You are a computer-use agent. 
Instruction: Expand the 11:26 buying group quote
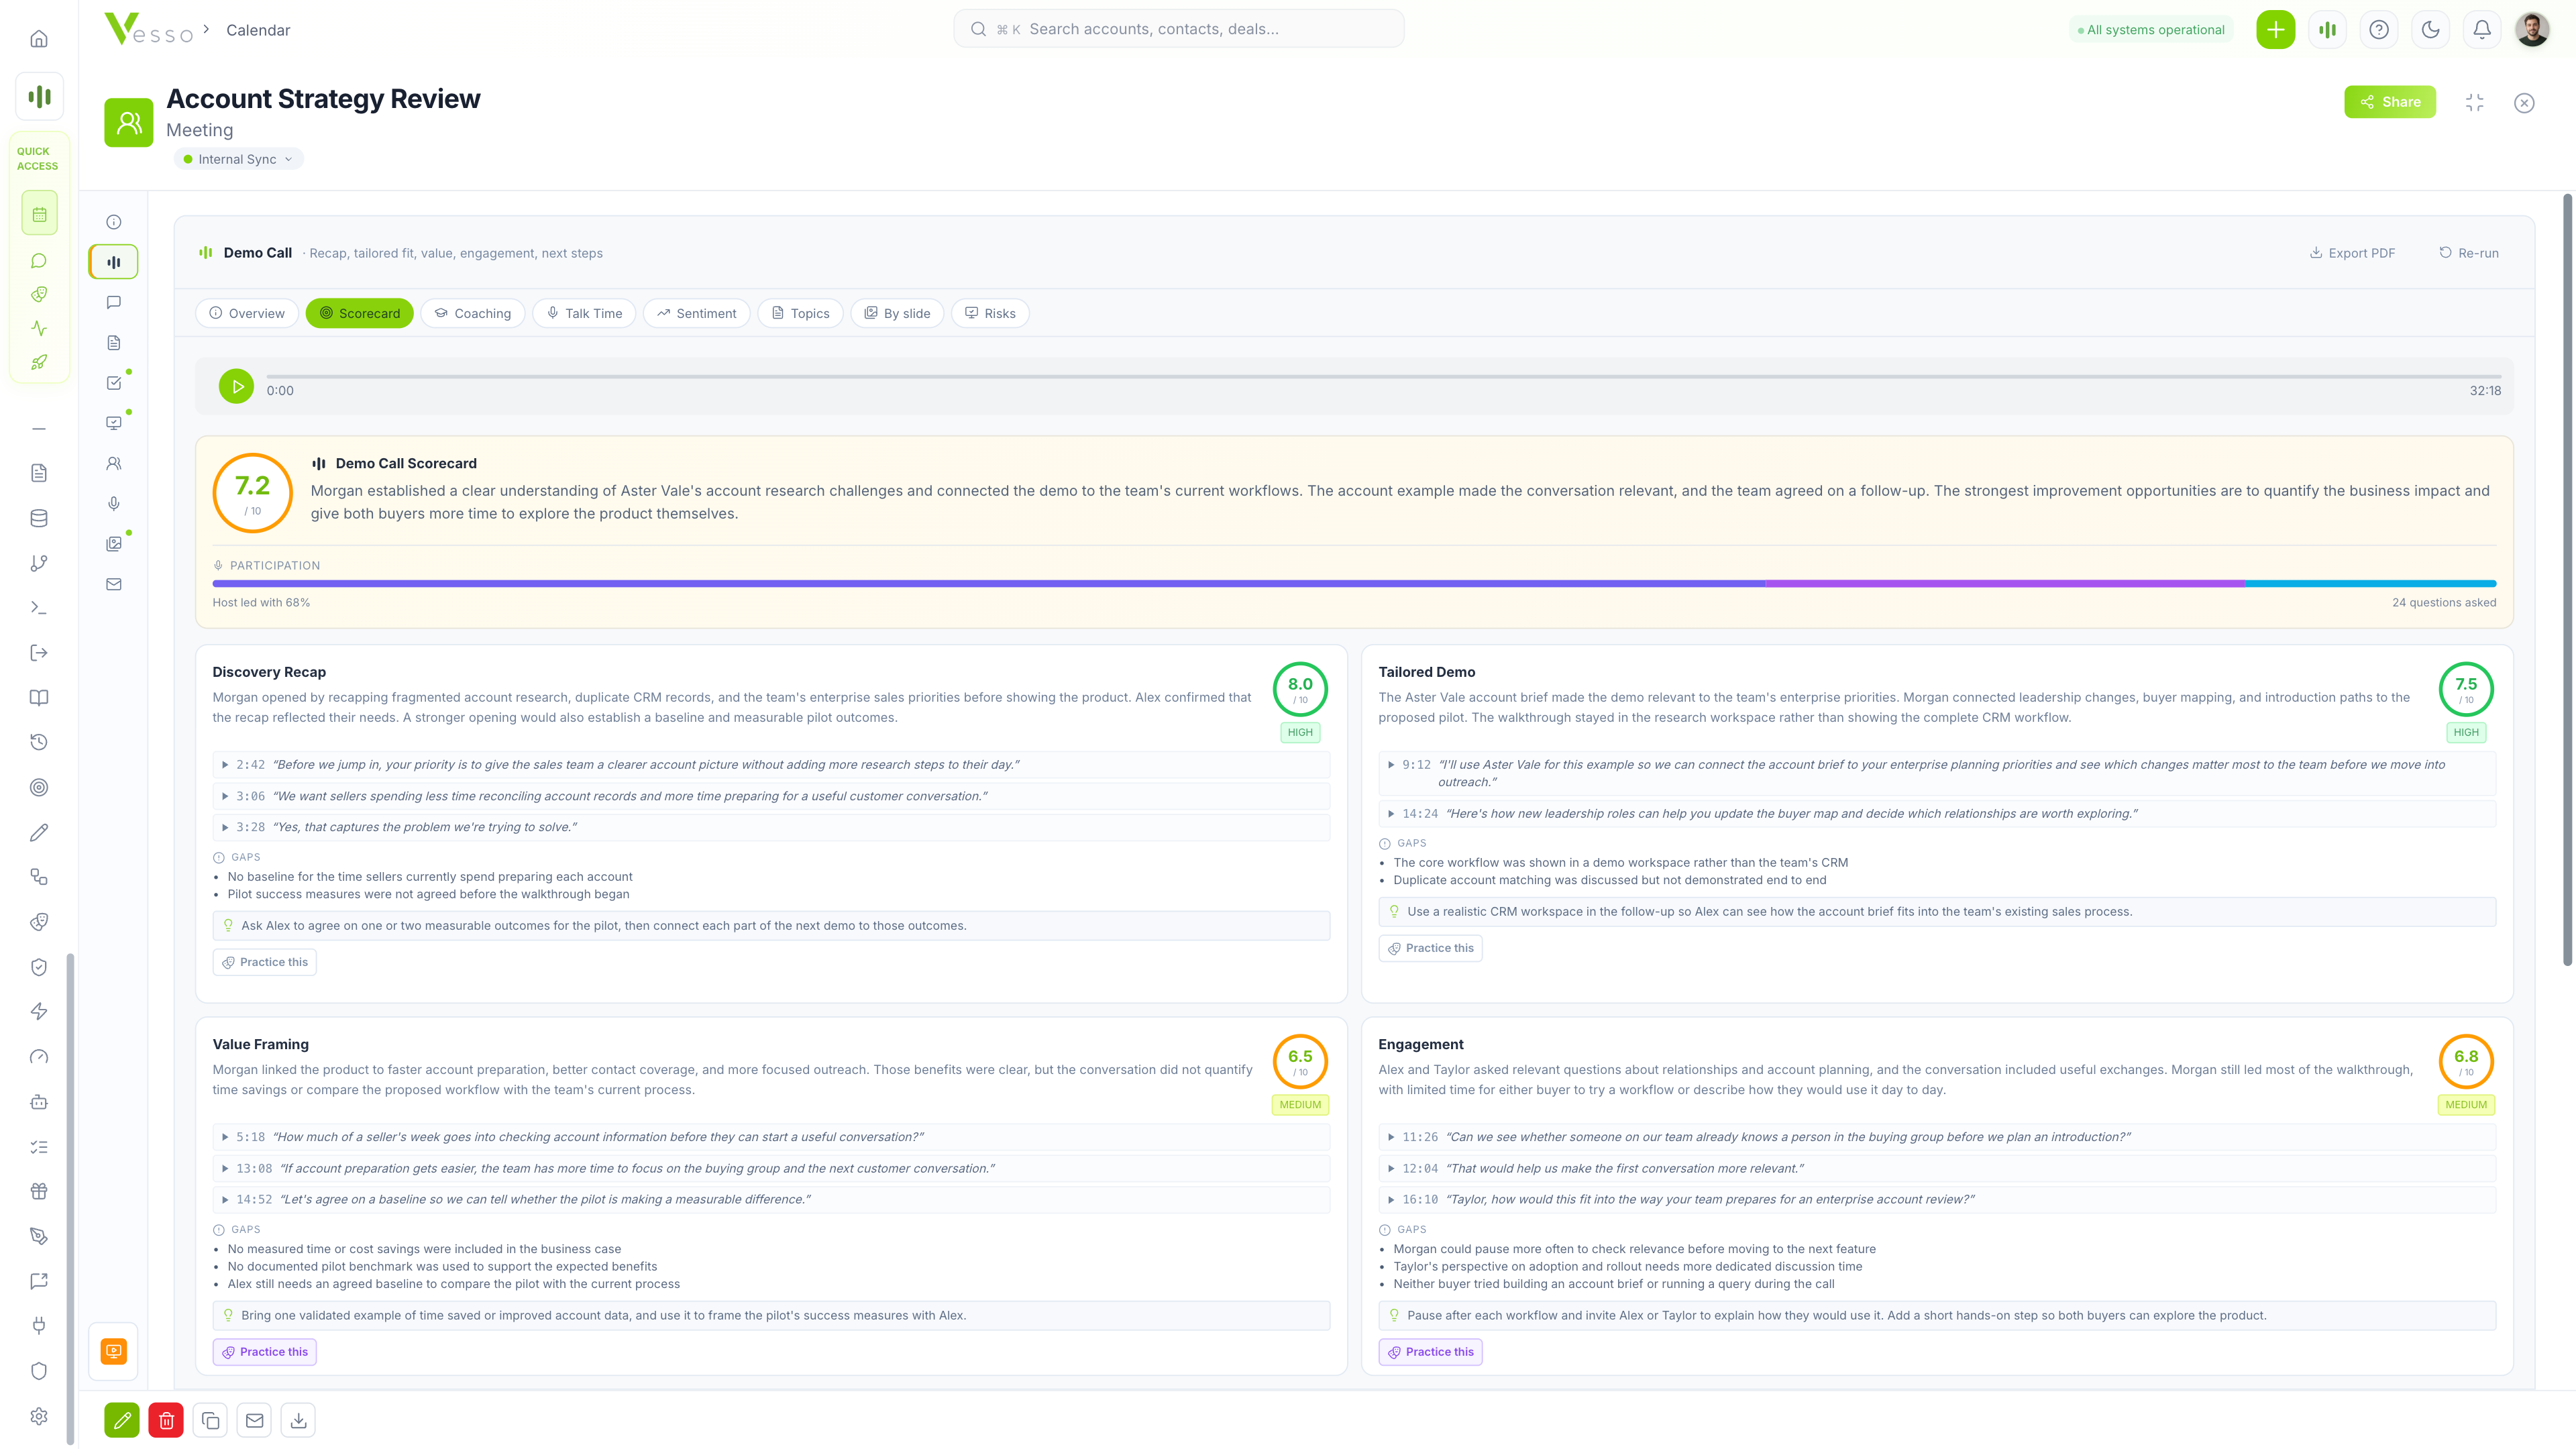coord(1937,1137)
